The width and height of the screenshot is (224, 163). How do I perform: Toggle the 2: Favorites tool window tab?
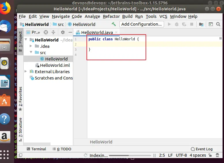tap(20, 99)
